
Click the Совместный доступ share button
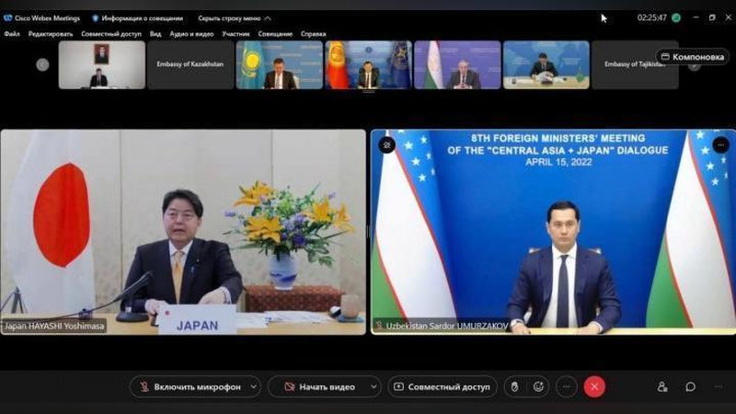click(x=443, y=387)
